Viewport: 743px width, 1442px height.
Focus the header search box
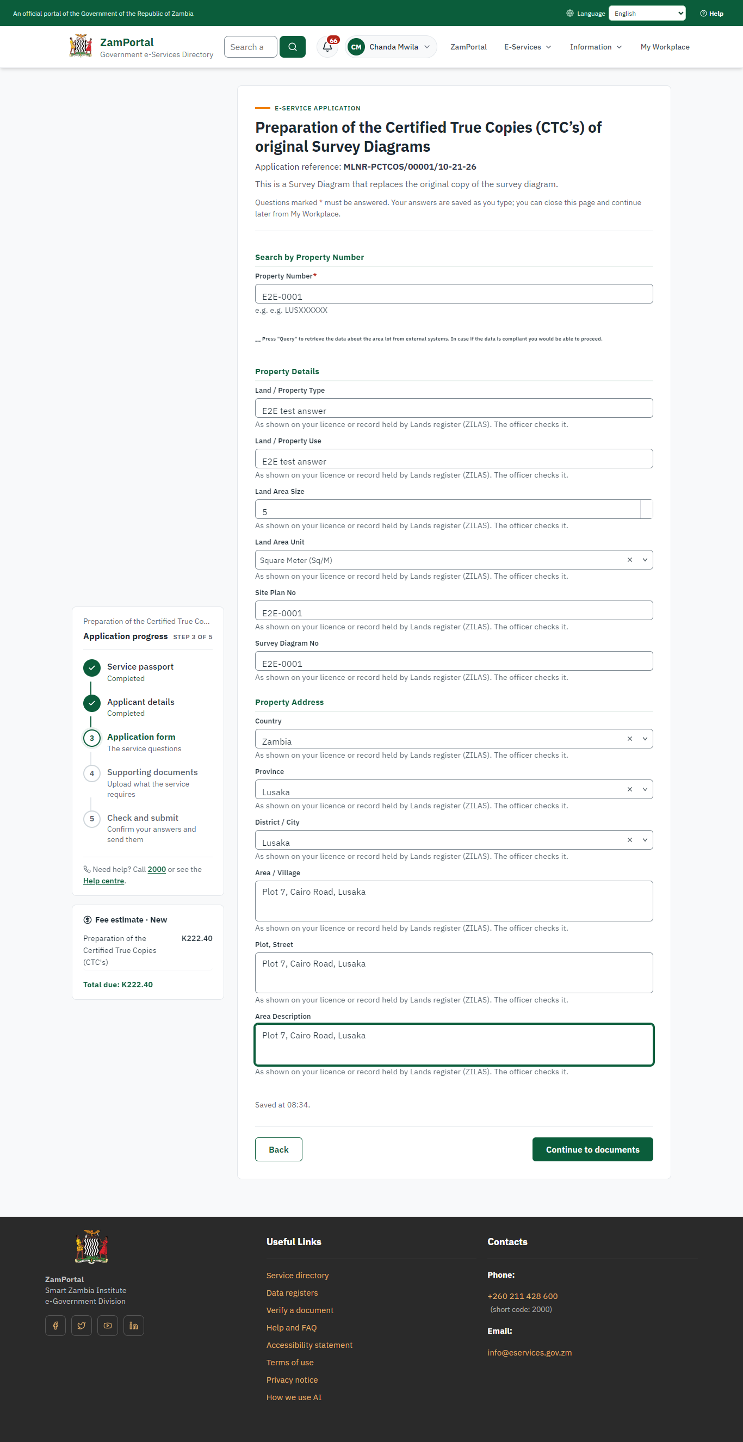pos(250,47)
